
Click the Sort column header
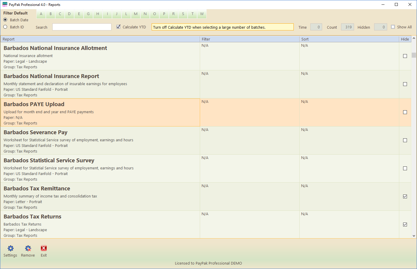349,39
